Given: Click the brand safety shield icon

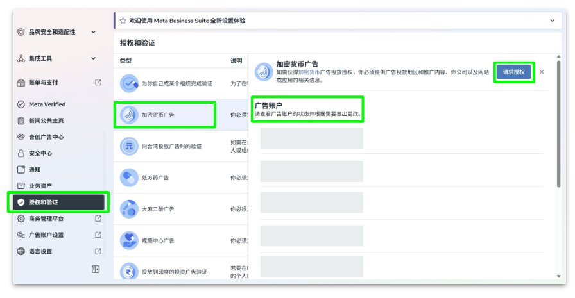Looking at the screenshot, I should 21,32.
